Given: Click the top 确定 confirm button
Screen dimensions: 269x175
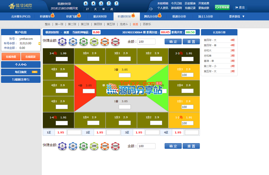Looking at the screenshot, I should tap(173, 42).
